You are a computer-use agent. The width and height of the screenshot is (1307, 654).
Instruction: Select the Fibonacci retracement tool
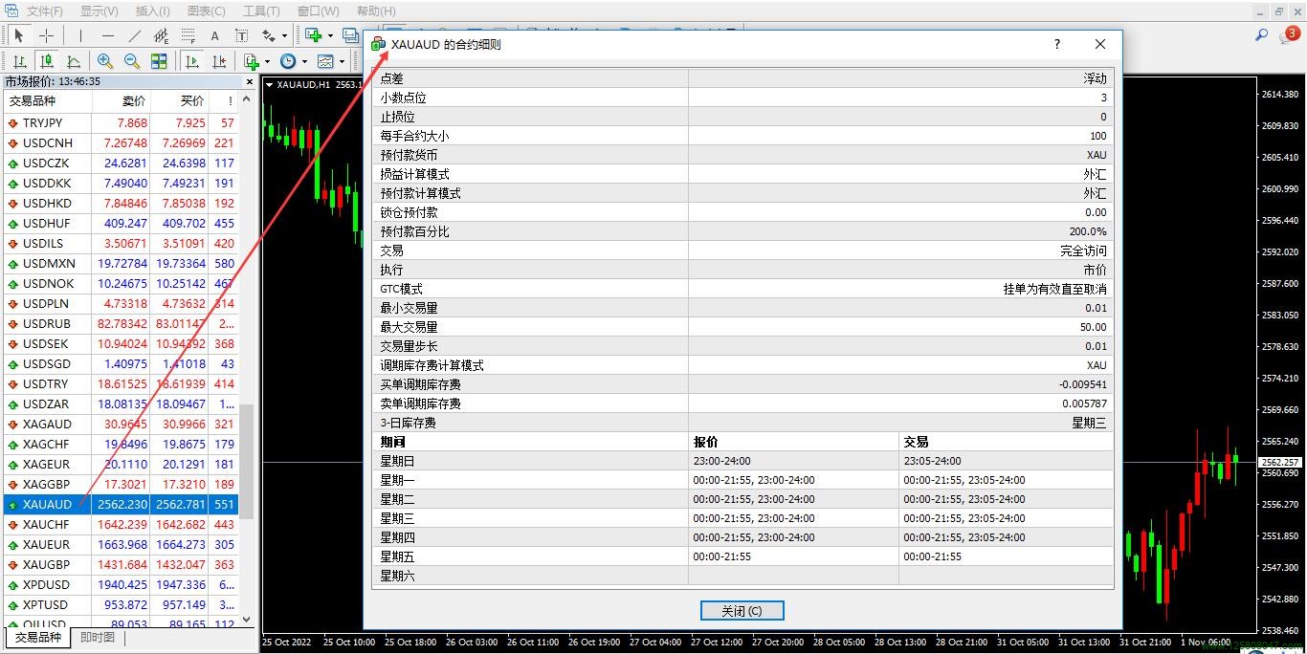(x=188, y=35)
